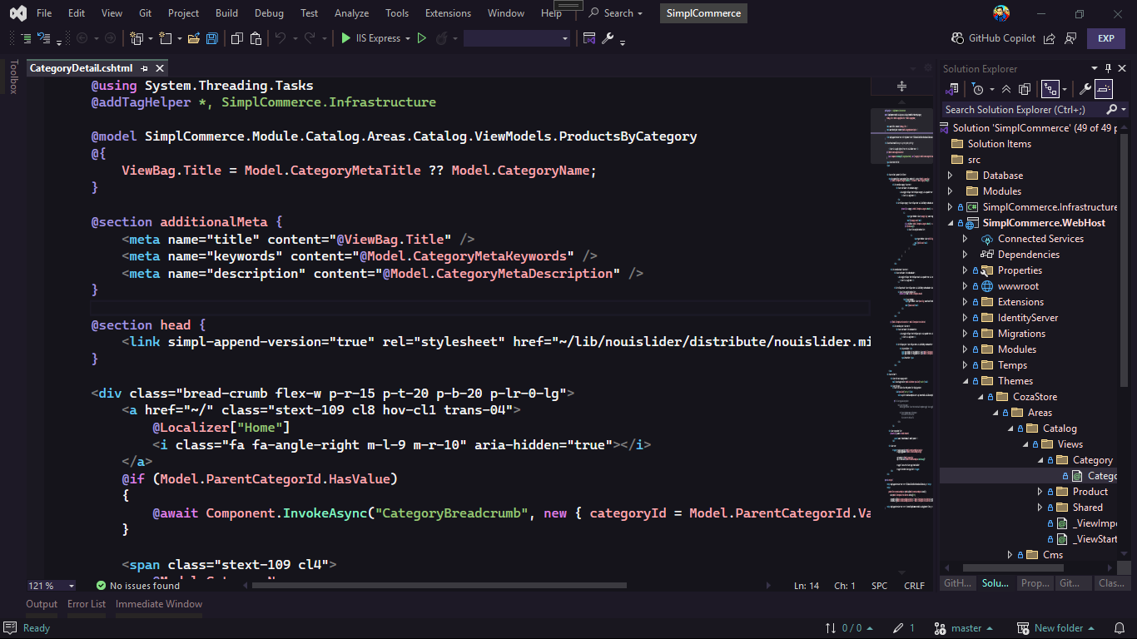The width and height of the screenshot is (1137, 639).
Task: Start without debugging using the hollow play icon
Action: pyautogui.click(x=422, y=38)
